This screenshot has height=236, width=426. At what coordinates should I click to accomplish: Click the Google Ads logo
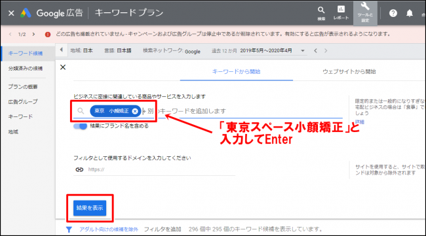(26, 13)
